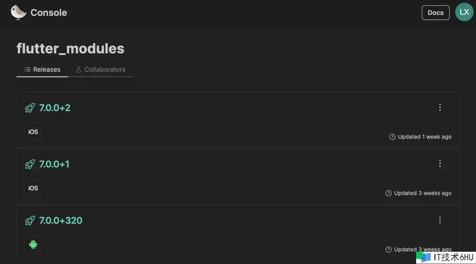Click the rocket icon beside 7.0.0+320
This screenshot has width=476, height=264.
(30, 221)
